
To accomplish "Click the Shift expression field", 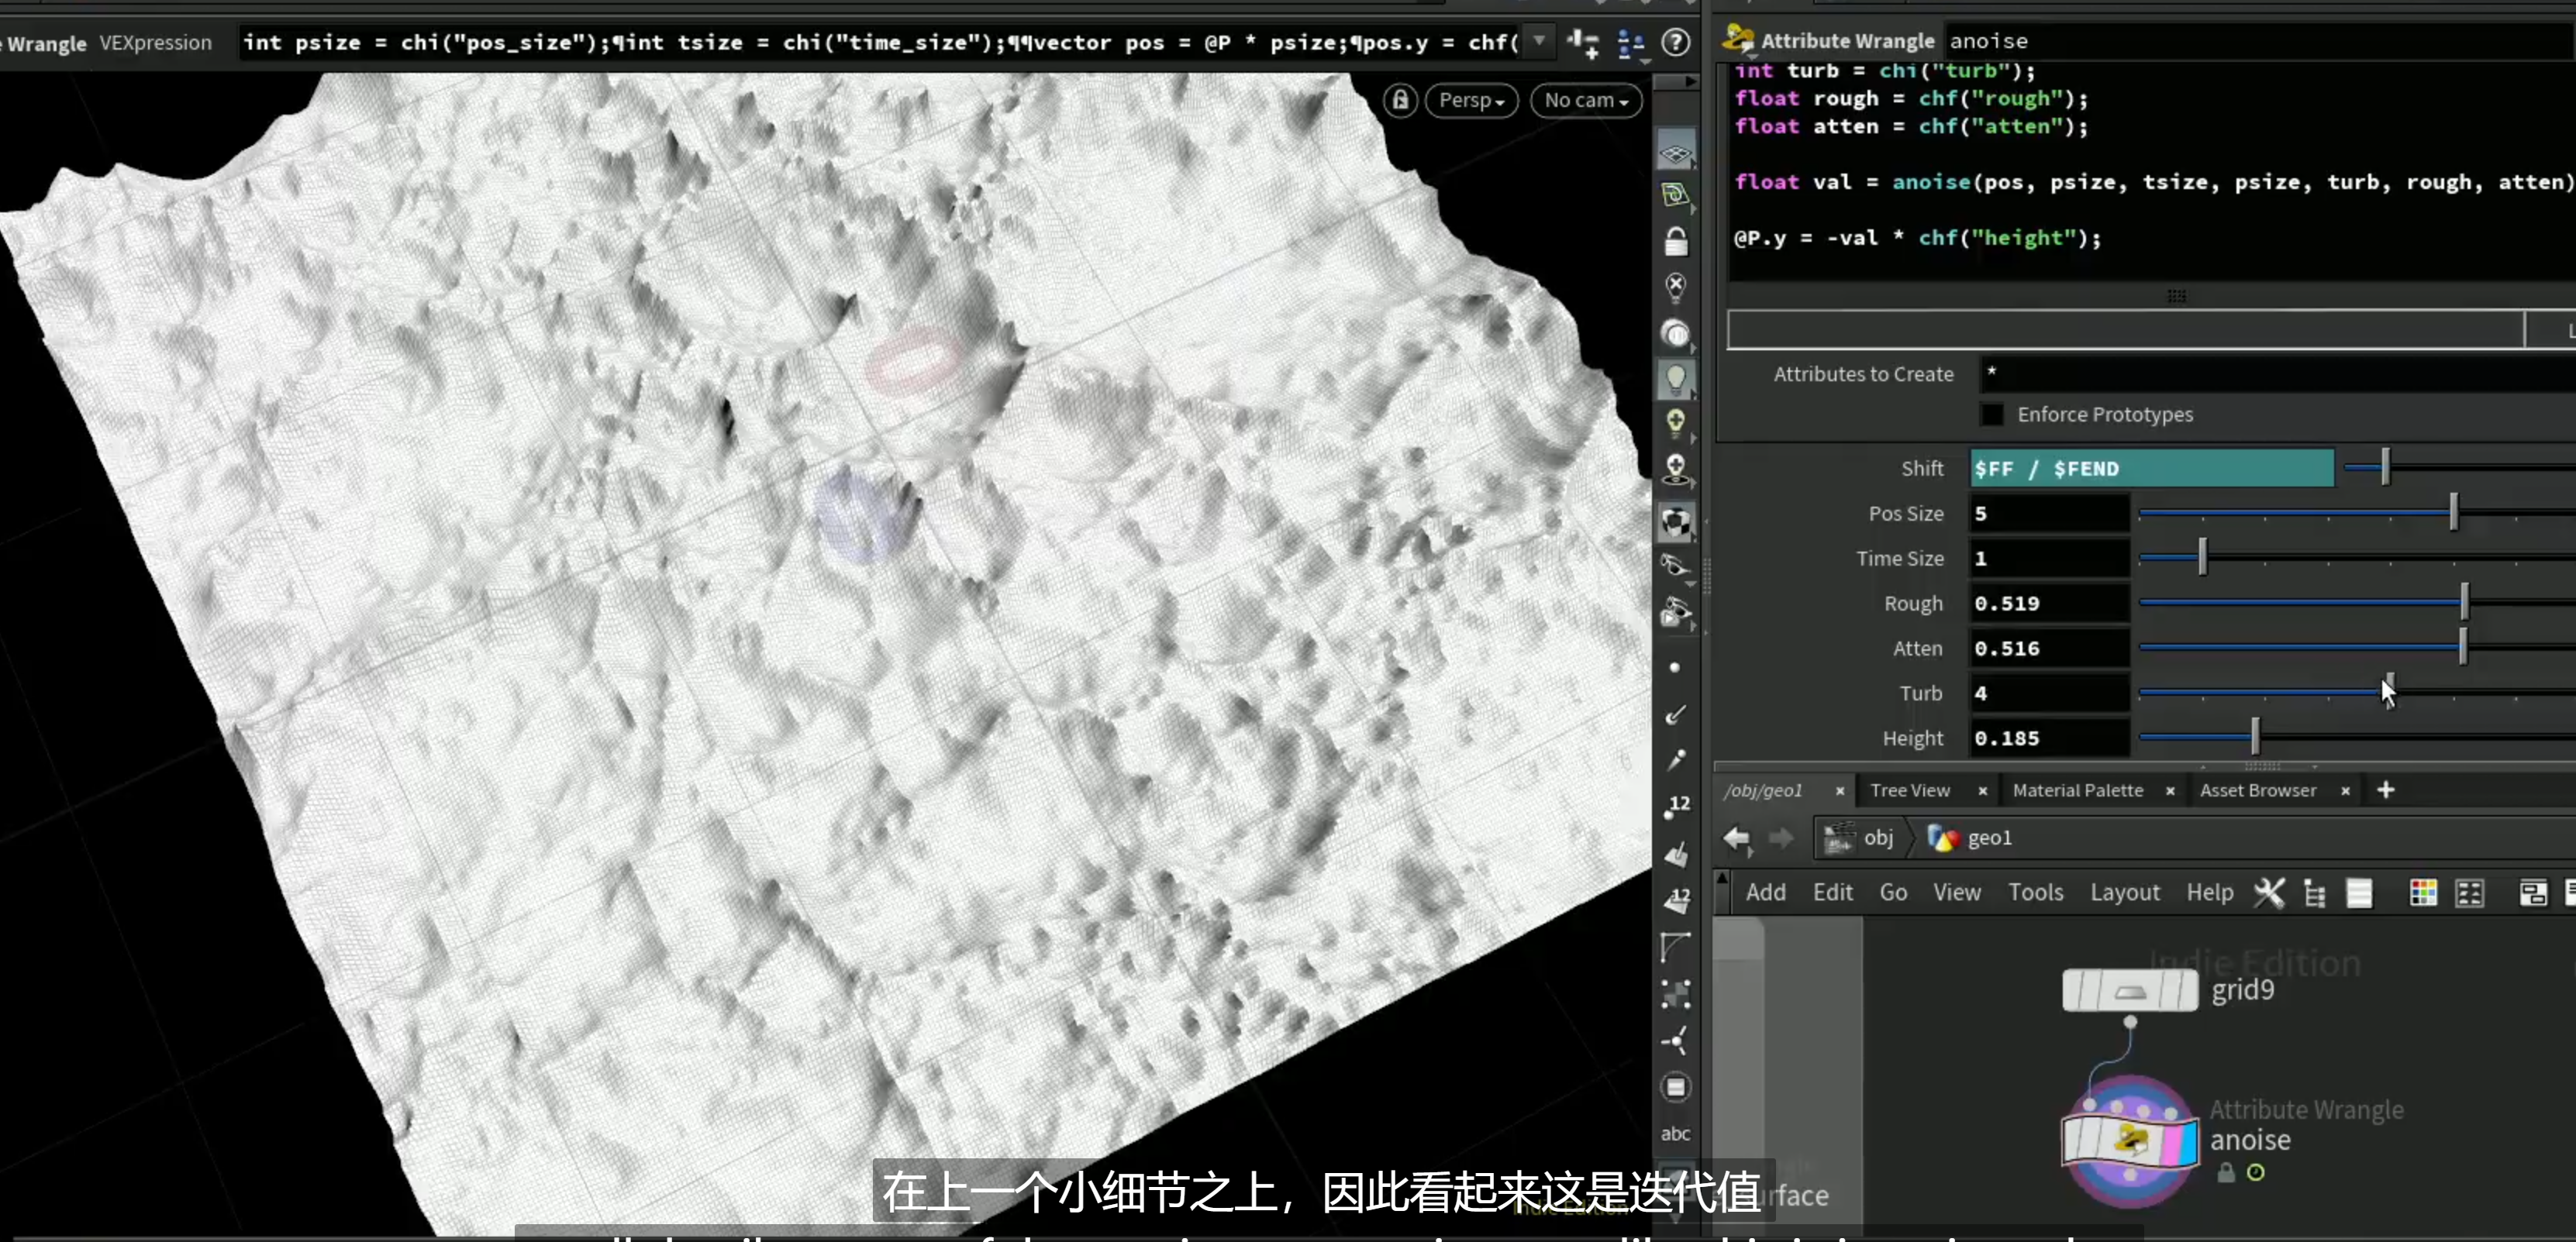I will tap(2152, 468).
